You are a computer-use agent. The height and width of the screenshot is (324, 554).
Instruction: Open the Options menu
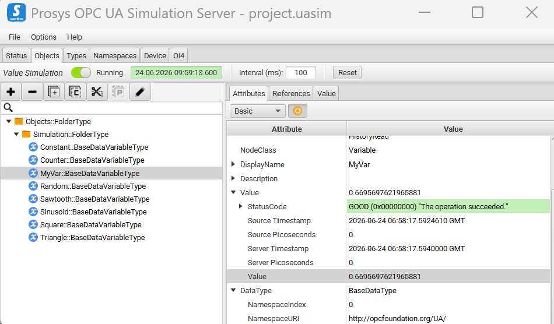(x=44, y=37)
